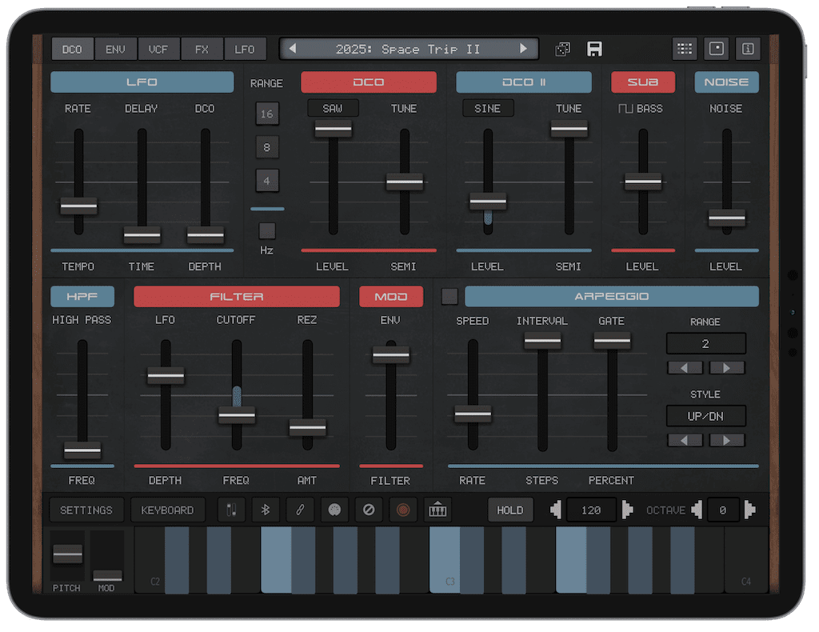Increase the tempo with the right arrow
The width and height of the screenshot is (819, 632).
627,510
